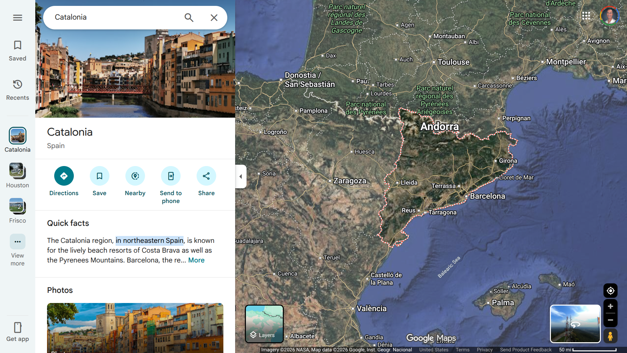Open the Saved places panel
Viewport: 627px width, 353px height.
pos(18,51)
